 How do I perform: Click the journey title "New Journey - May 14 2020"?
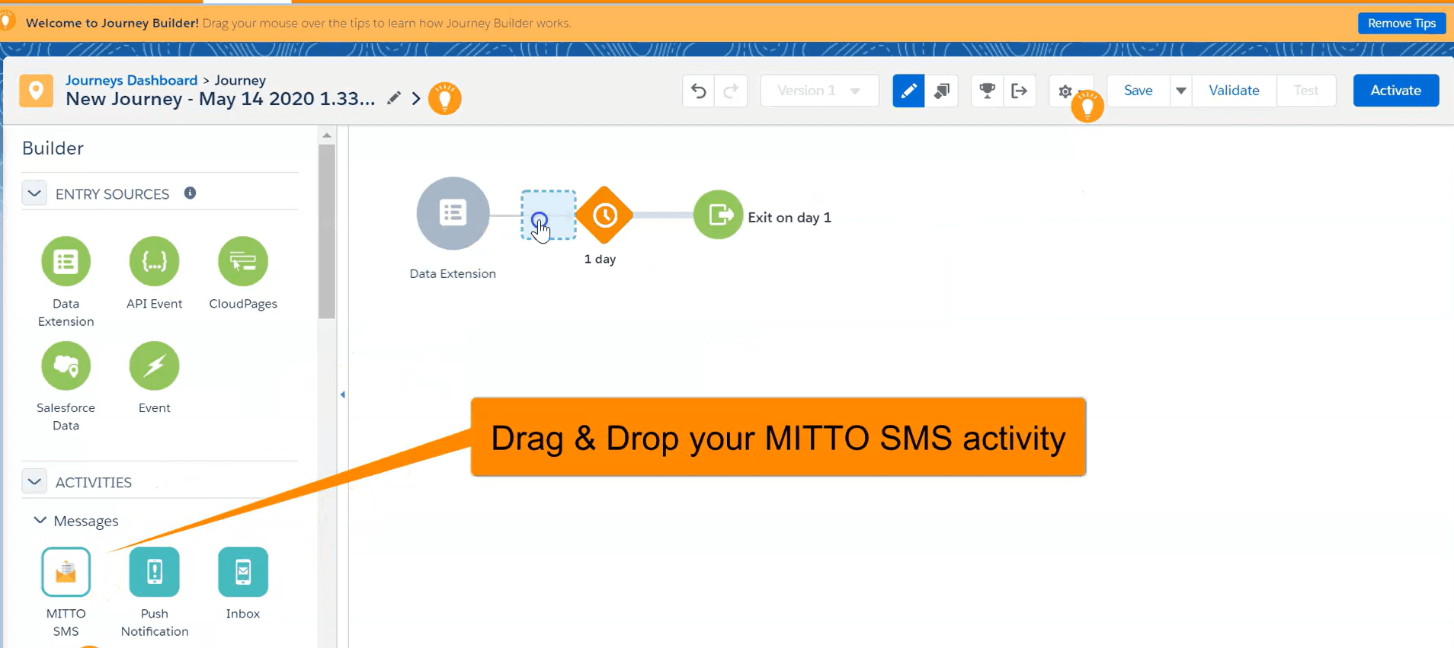click(x=220, y=99)
